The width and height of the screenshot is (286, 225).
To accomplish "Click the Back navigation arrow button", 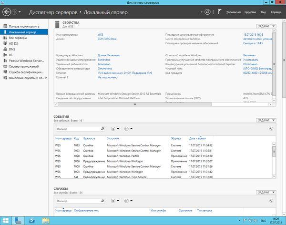I will click(x=7, y=12).
